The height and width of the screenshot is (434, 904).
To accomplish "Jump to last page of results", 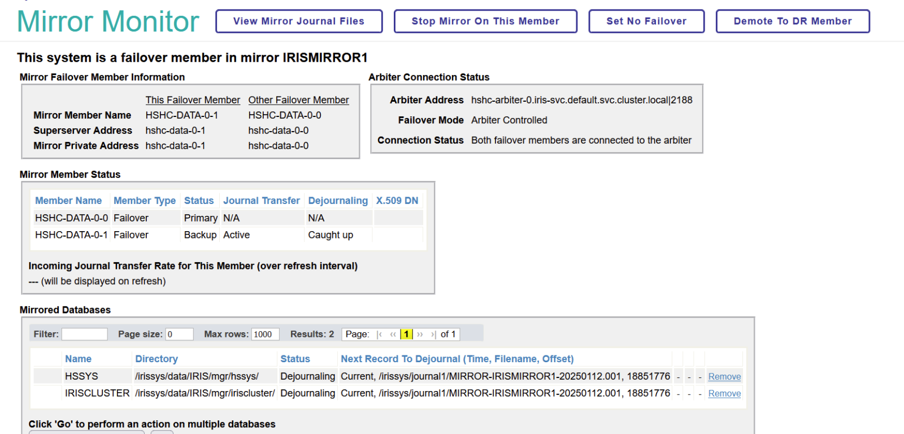I will tap(433, 335).
